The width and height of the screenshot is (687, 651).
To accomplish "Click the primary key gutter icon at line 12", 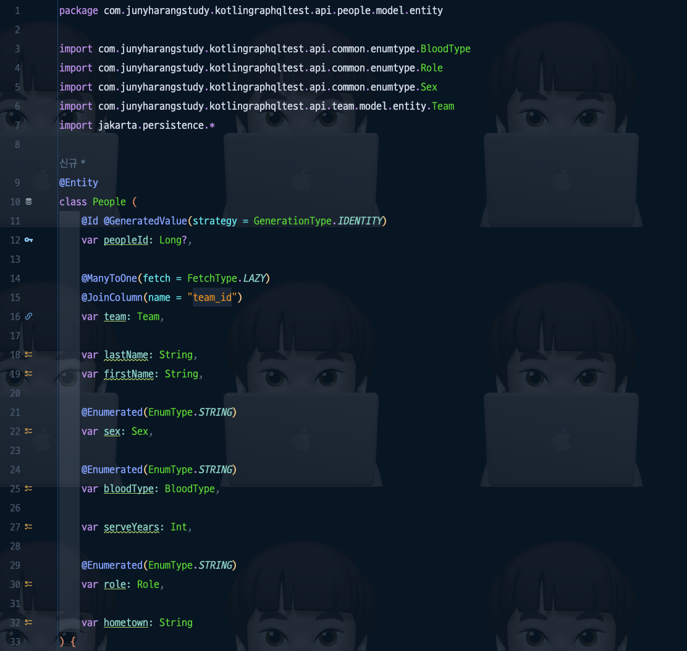I will [28, 240].
